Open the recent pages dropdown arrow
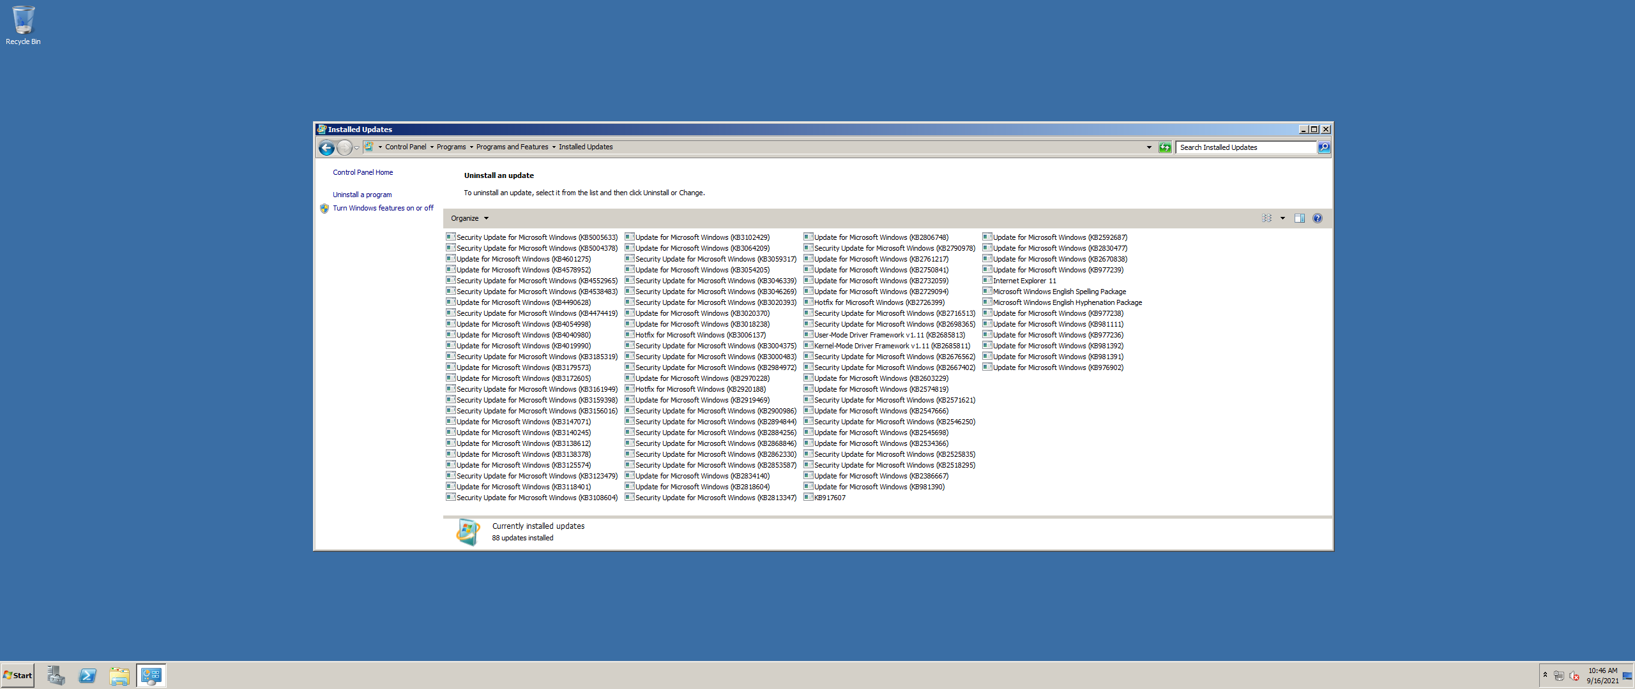Viewport: 1635px width, 689px height. tap(357, 148)
